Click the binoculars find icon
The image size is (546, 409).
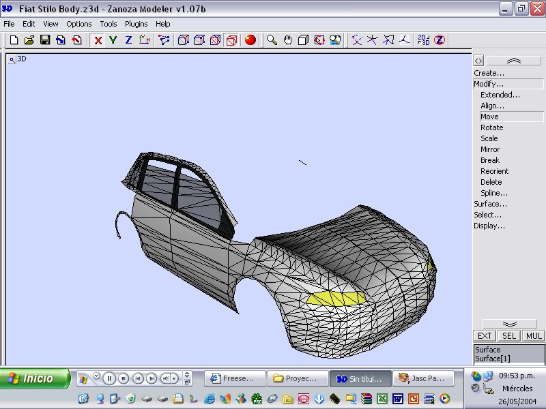tap(335, 40)
